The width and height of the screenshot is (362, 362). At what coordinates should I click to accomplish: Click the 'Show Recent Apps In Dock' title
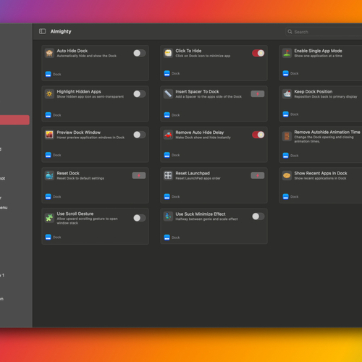tap(321, 173)
